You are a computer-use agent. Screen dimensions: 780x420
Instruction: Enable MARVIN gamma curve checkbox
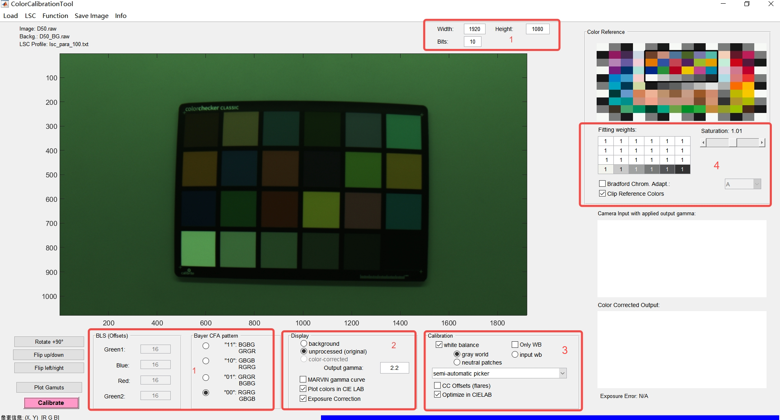[303, 380]
